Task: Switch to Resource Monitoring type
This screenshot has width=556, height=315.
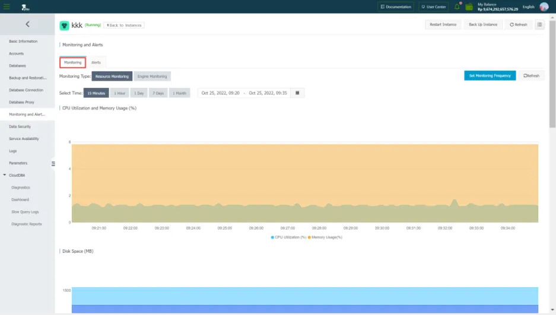Action: [112, 76]
